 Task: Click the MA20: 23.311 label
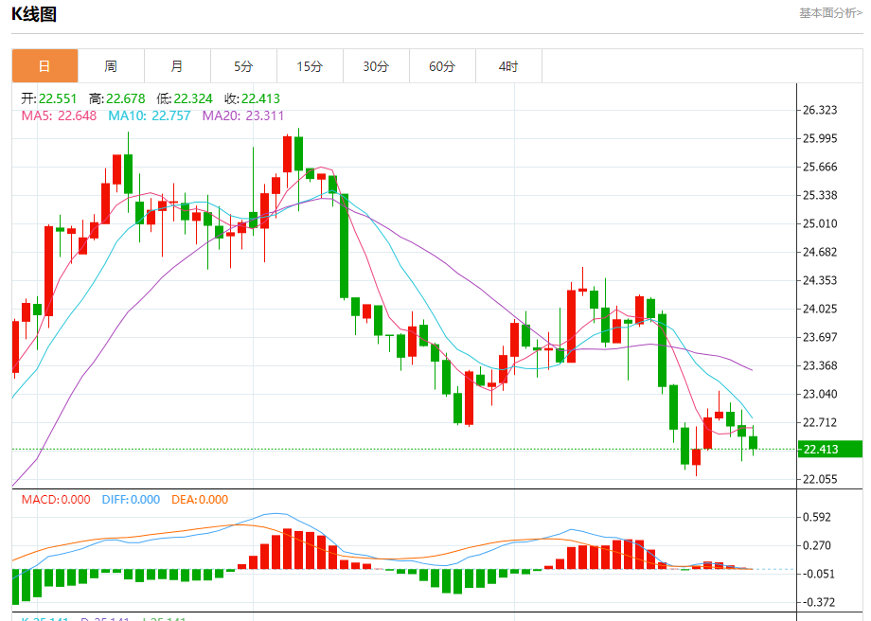pyautogui.click(x=242, y=115)
